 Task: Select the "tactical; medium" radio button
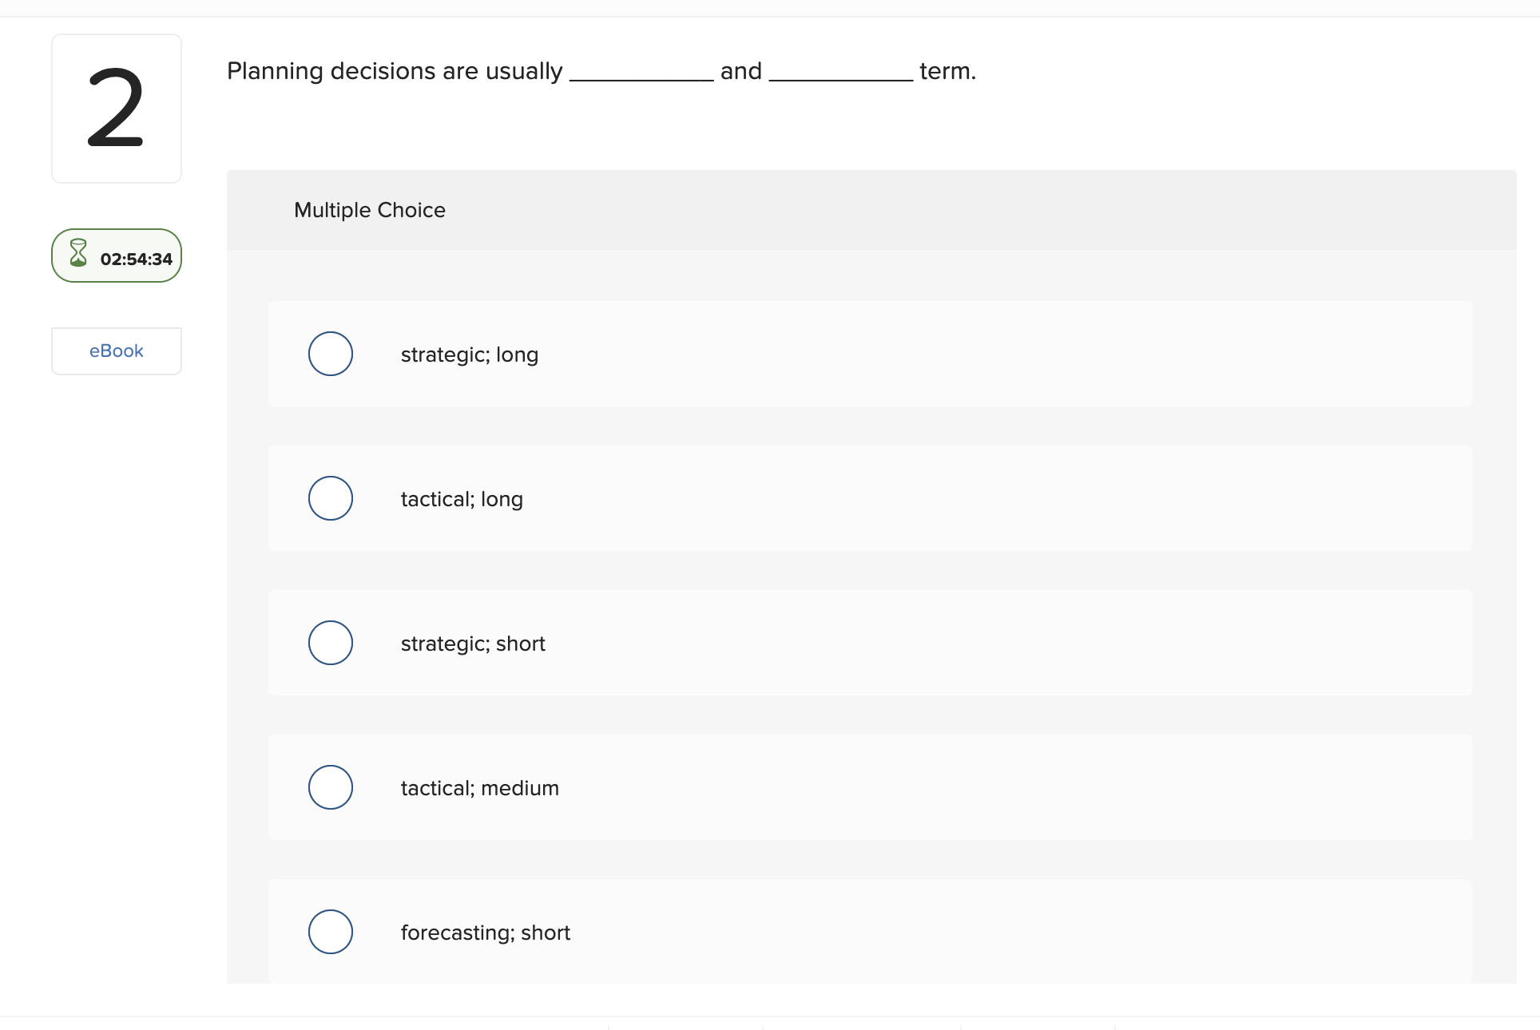point(330,787)
